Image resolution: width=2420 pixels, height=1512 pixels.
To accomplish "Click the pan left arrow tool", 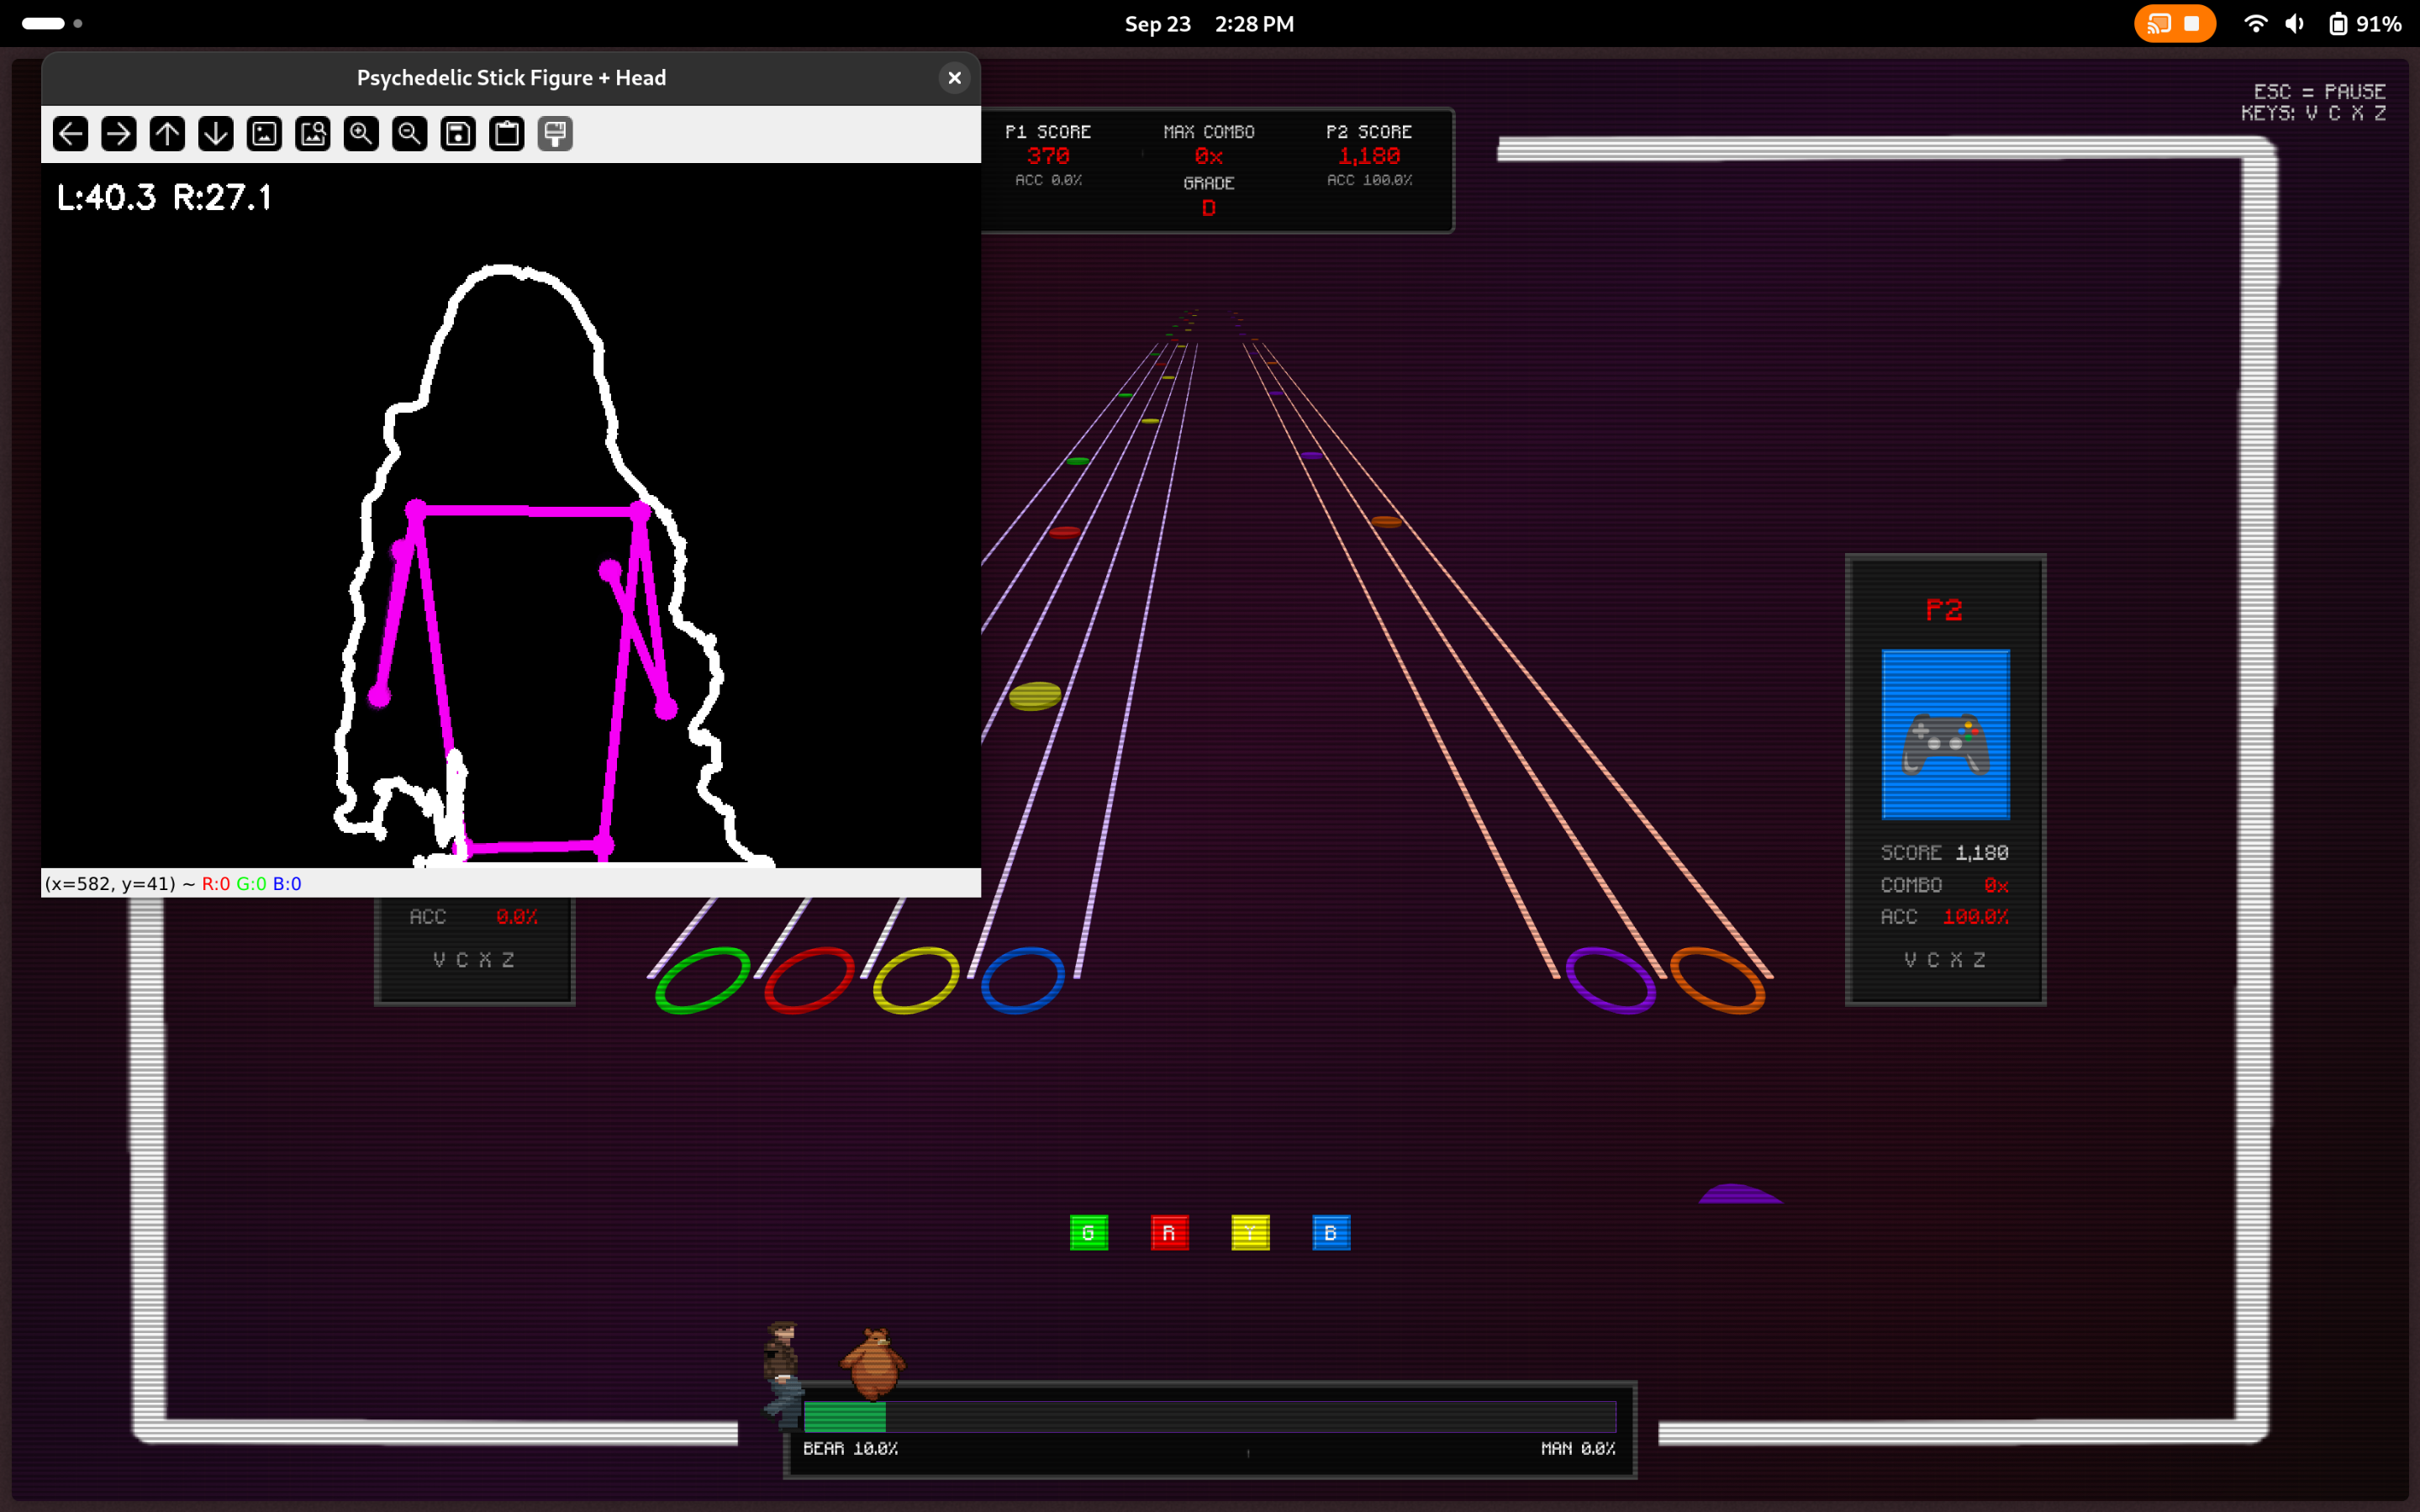I will 70,134.
